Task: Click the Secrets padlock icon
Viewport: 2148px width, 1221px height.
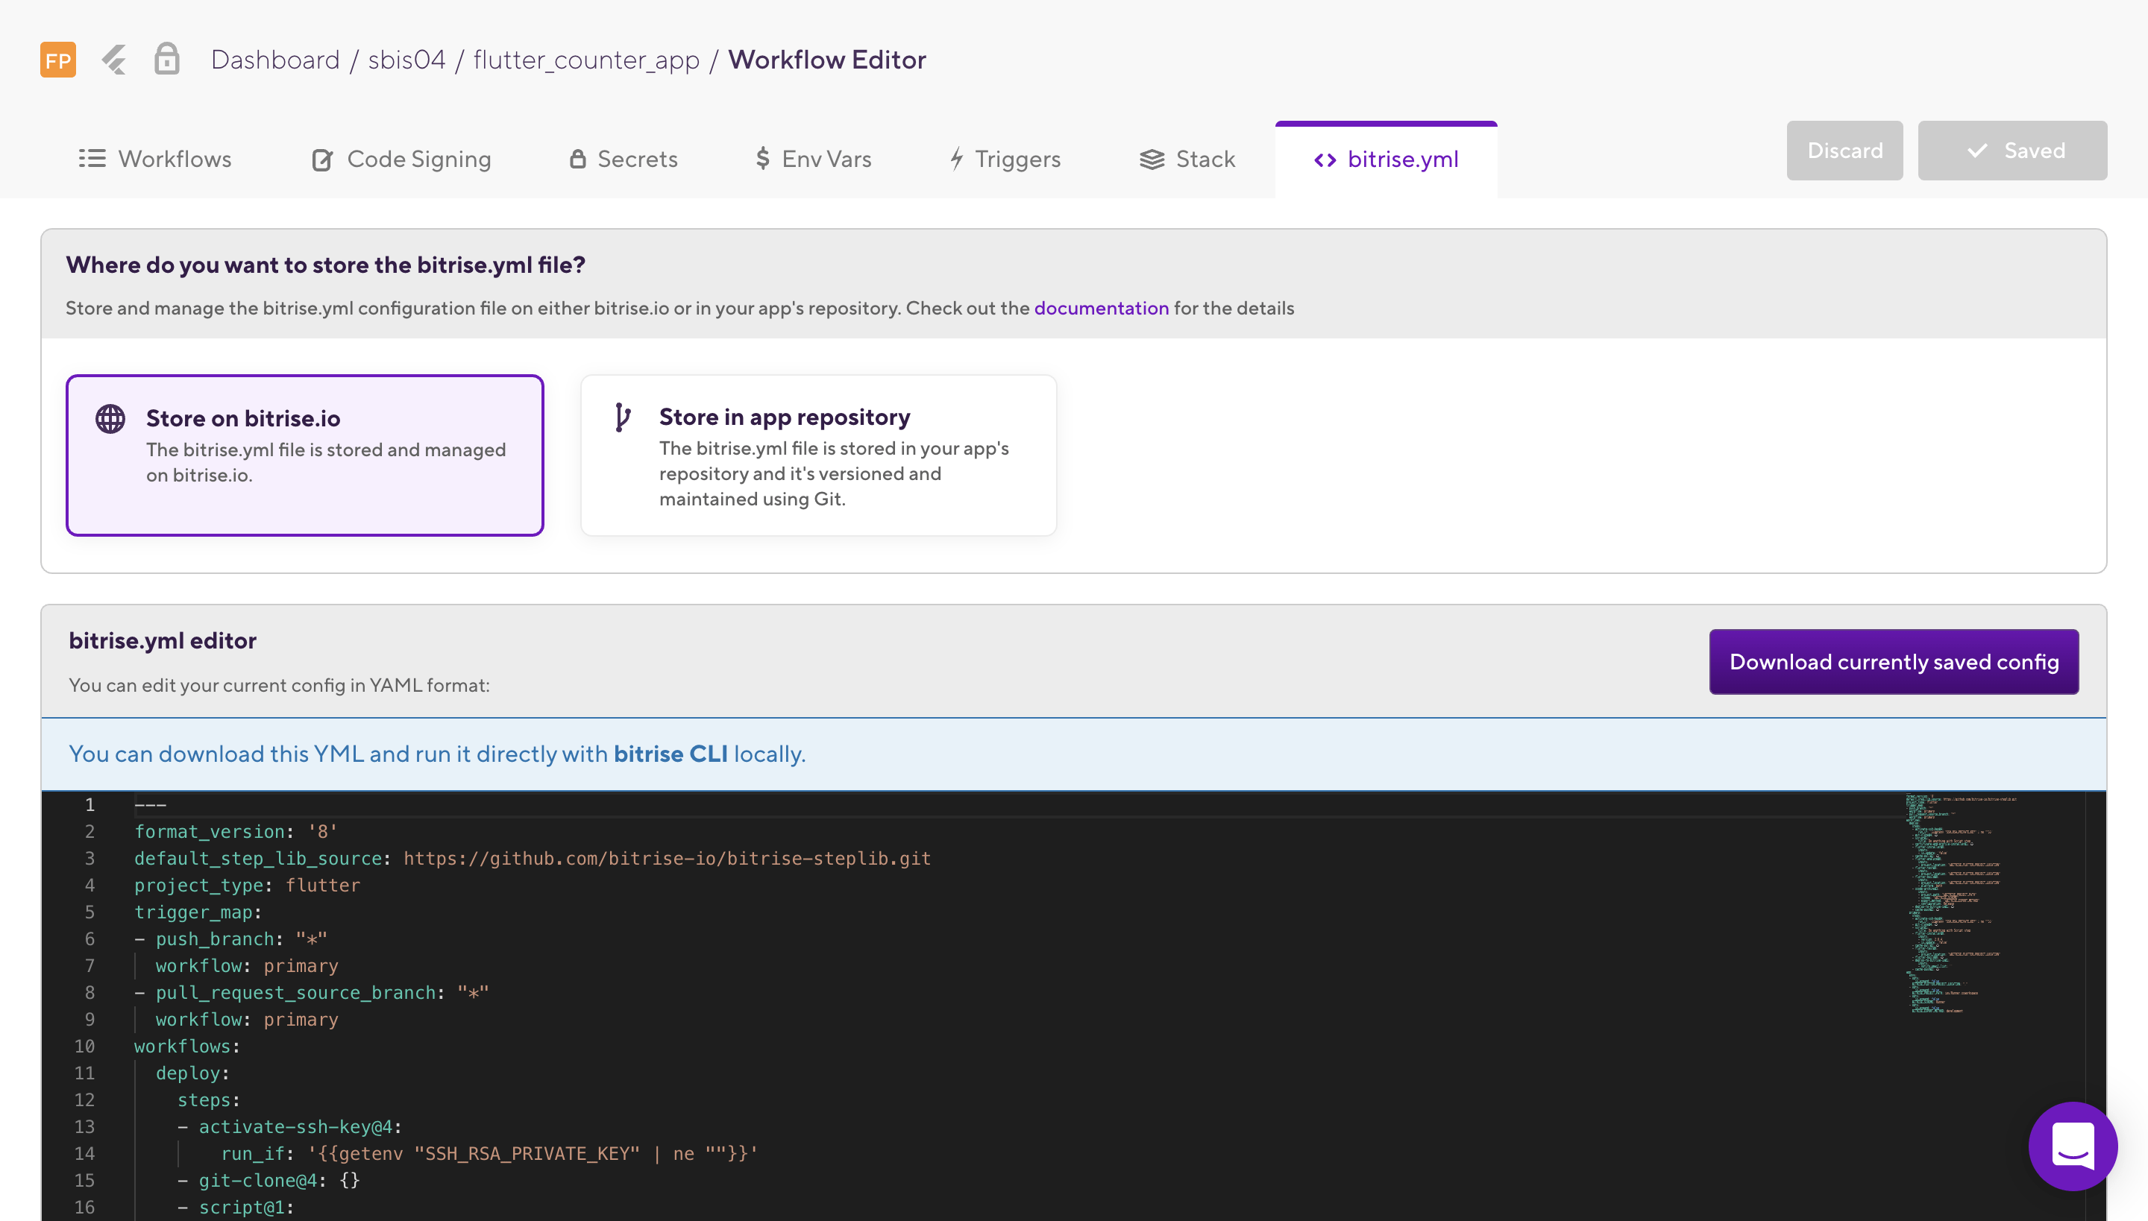Action: 577,158
